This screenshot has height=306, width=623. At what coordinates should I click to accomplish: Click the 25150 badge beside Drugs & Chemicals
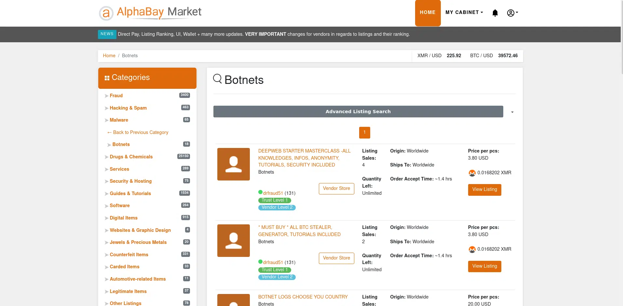click(183, 156)
